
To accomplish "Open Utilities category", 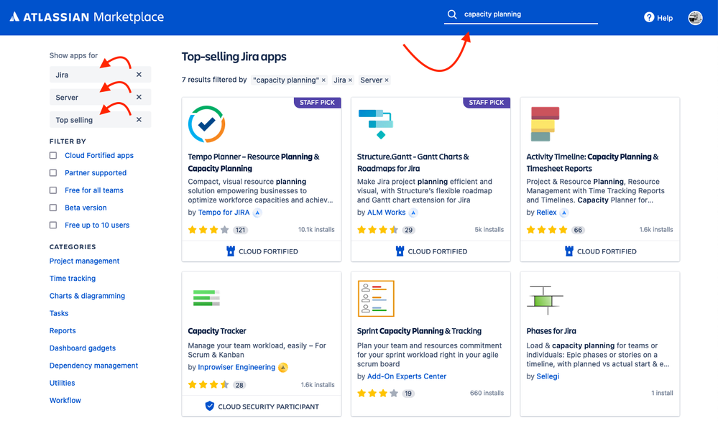I will tap(62, 383).
